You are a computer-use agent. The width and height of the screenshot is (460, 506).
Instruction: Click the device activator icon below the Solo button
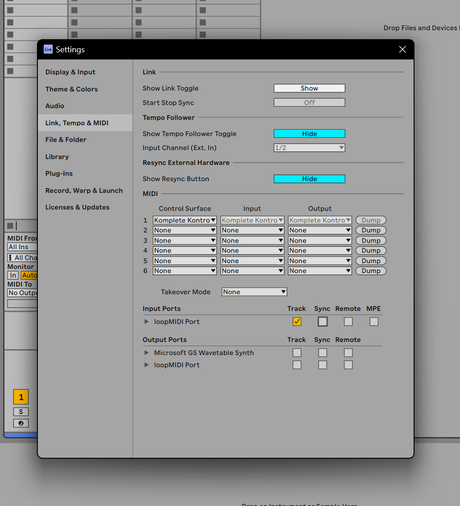(x=21, y=423)
